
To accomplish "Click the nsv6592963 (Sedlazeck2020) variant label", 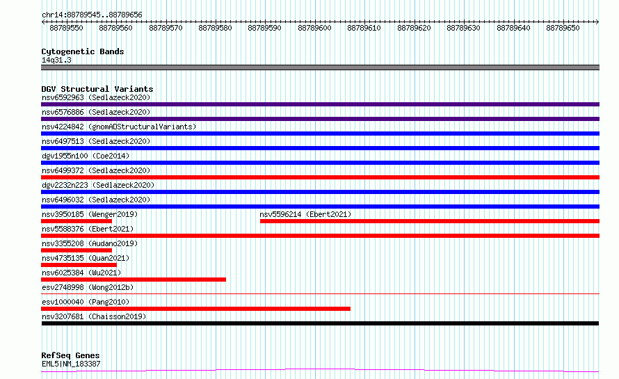I will (x=96, y=97).
